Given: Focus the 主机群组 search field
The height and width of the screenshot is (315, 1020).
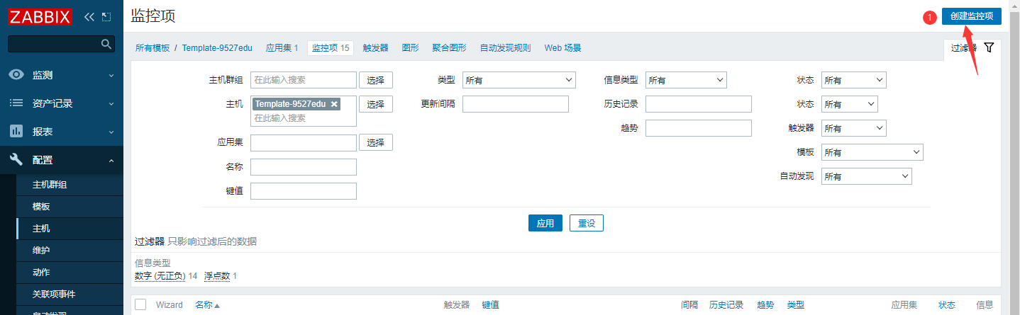Looking at the screenshot, I should coord(304,80).
